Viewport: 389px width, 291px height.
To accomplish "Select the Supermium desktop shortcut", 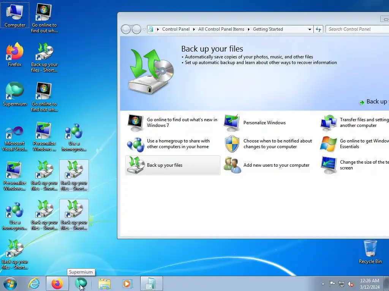I will point(15,94).
